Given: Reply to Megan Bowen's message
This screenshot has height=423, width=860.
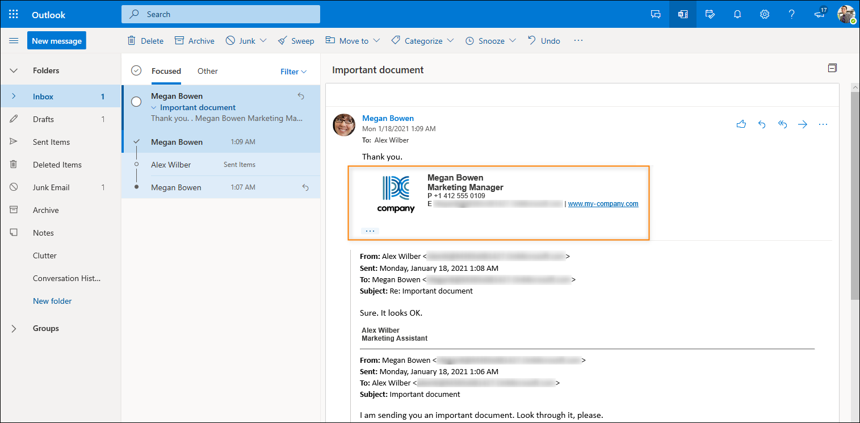Looking at the screenshot, I should click(x=762, y=124).
